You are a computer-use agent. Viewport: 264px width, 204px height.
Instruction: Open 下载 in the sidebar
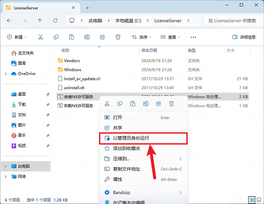coord(18,105)
